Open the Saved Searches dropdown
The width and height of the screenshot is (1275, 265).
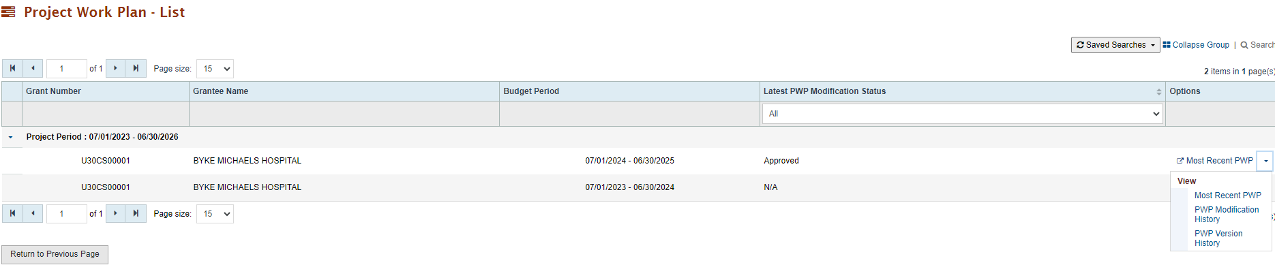(1115, 45)
